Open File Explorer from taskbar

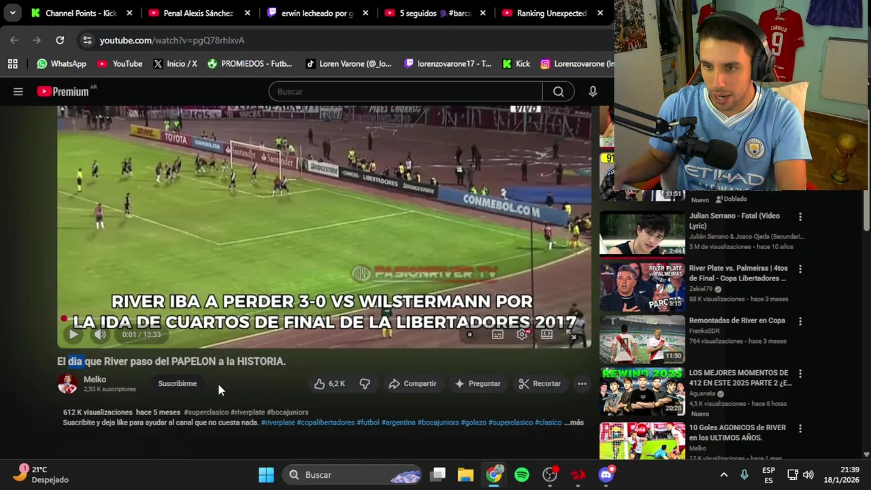point(465,475)
